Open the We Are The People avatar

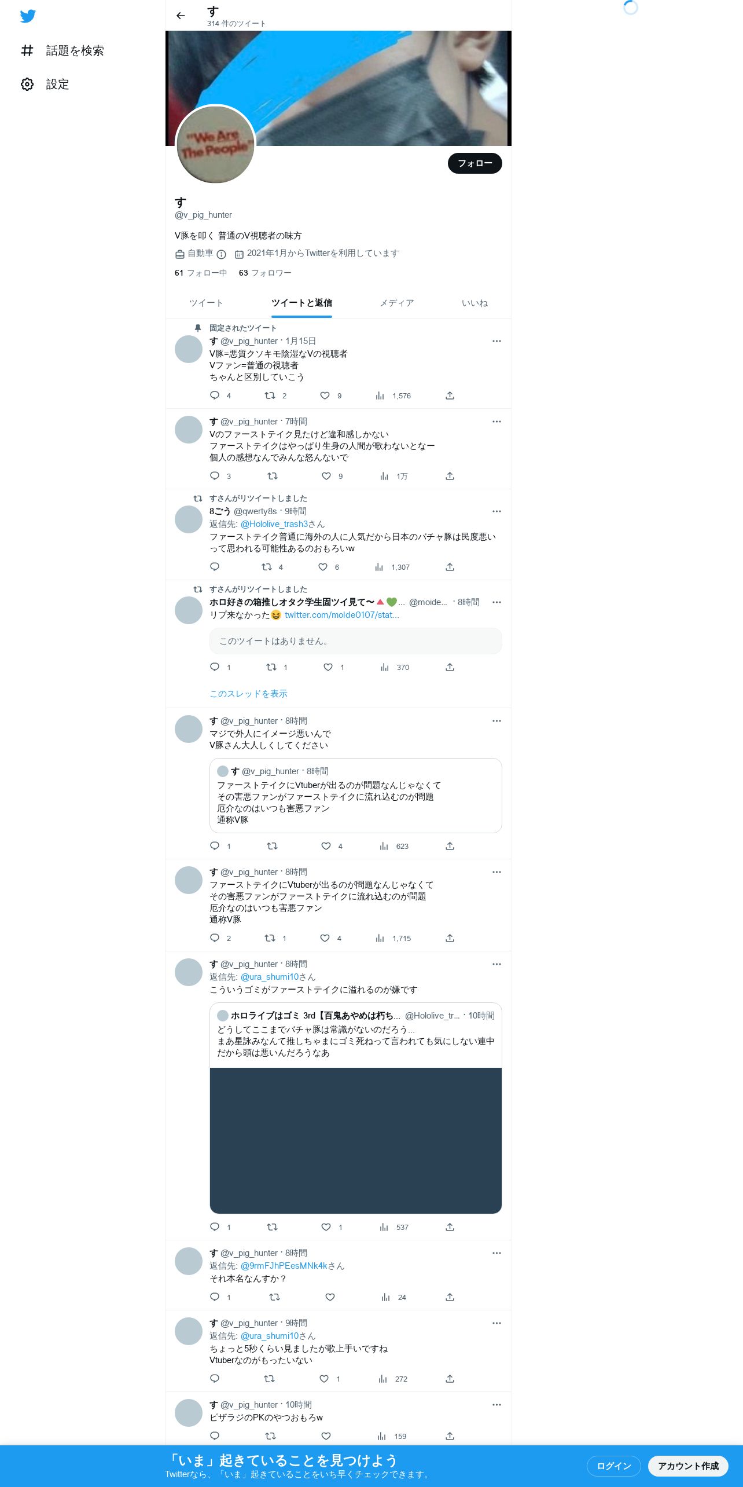click(215, 144)
